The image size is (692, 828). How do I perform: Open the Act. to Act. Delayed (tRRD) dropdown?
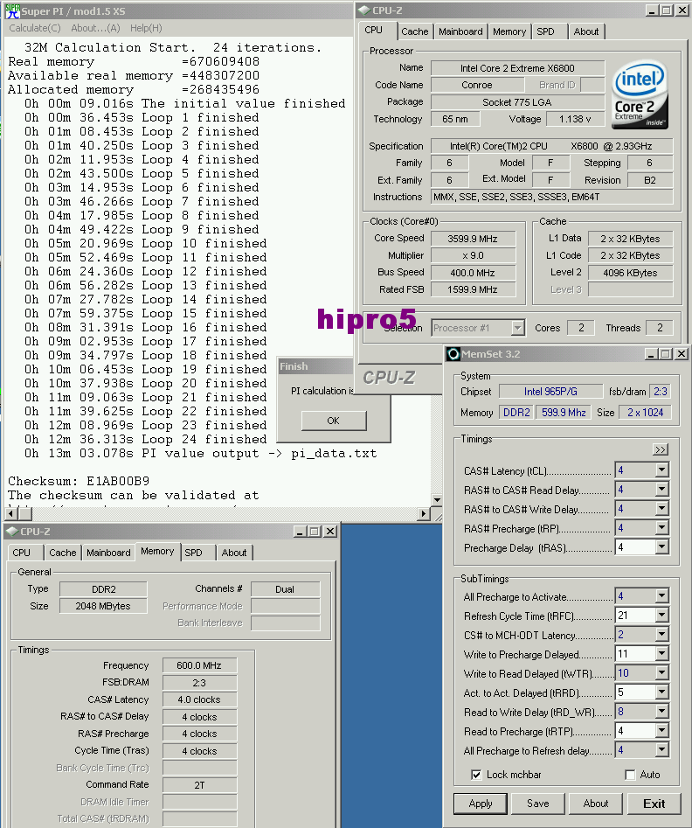(x=662, y=692)
